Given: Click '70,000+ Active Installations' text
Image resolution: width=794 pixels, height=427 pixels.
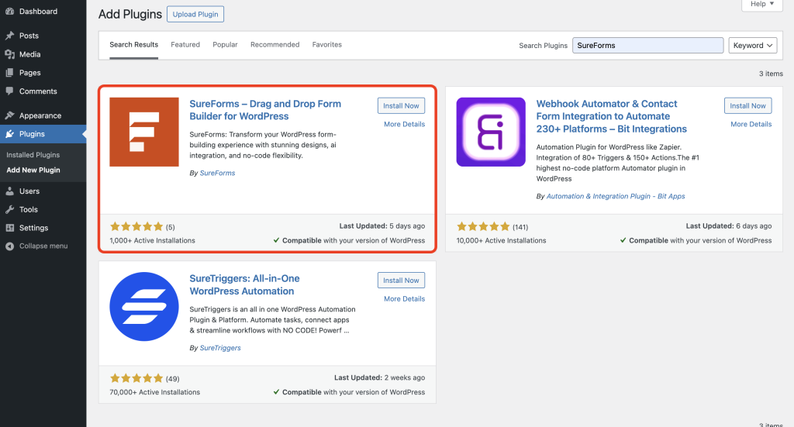Looking at the screenshot, I should click(155, 392).
